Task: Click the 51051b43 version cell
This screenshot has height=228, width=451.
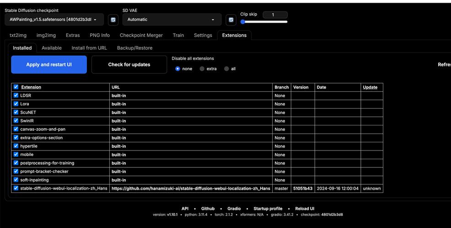Action: [303, 188]
